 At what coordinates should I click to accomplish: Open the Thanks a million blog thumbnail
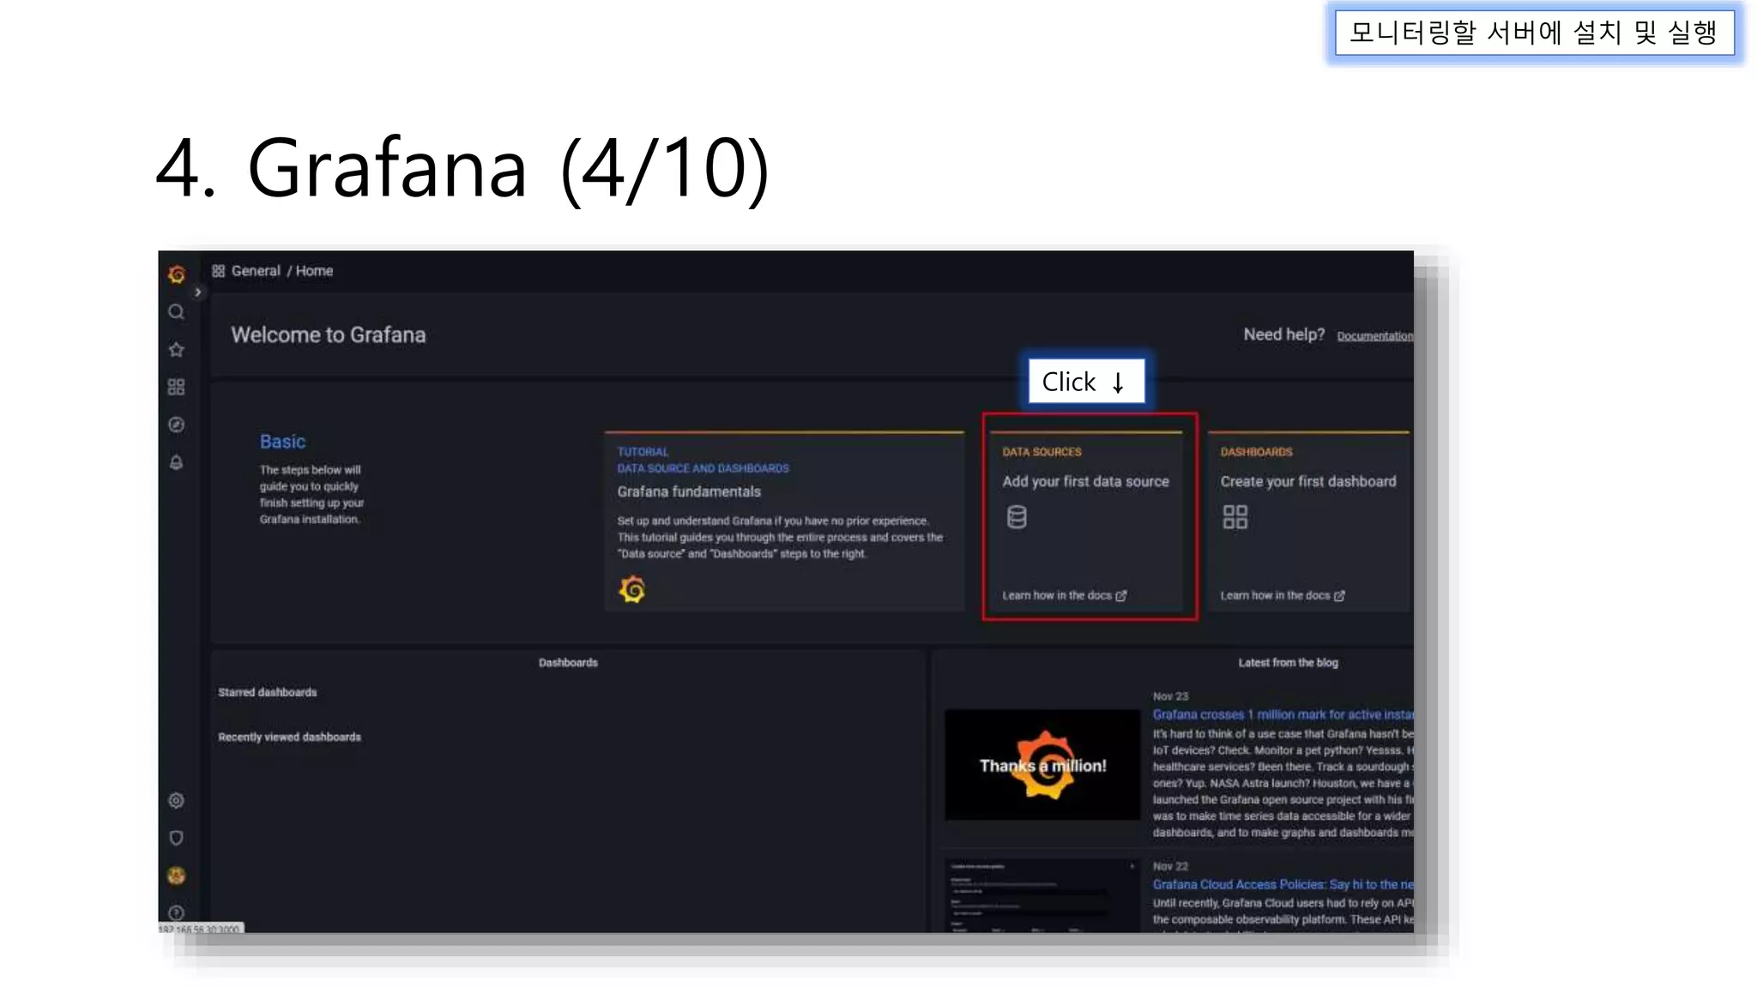[x=1042, y=765]
